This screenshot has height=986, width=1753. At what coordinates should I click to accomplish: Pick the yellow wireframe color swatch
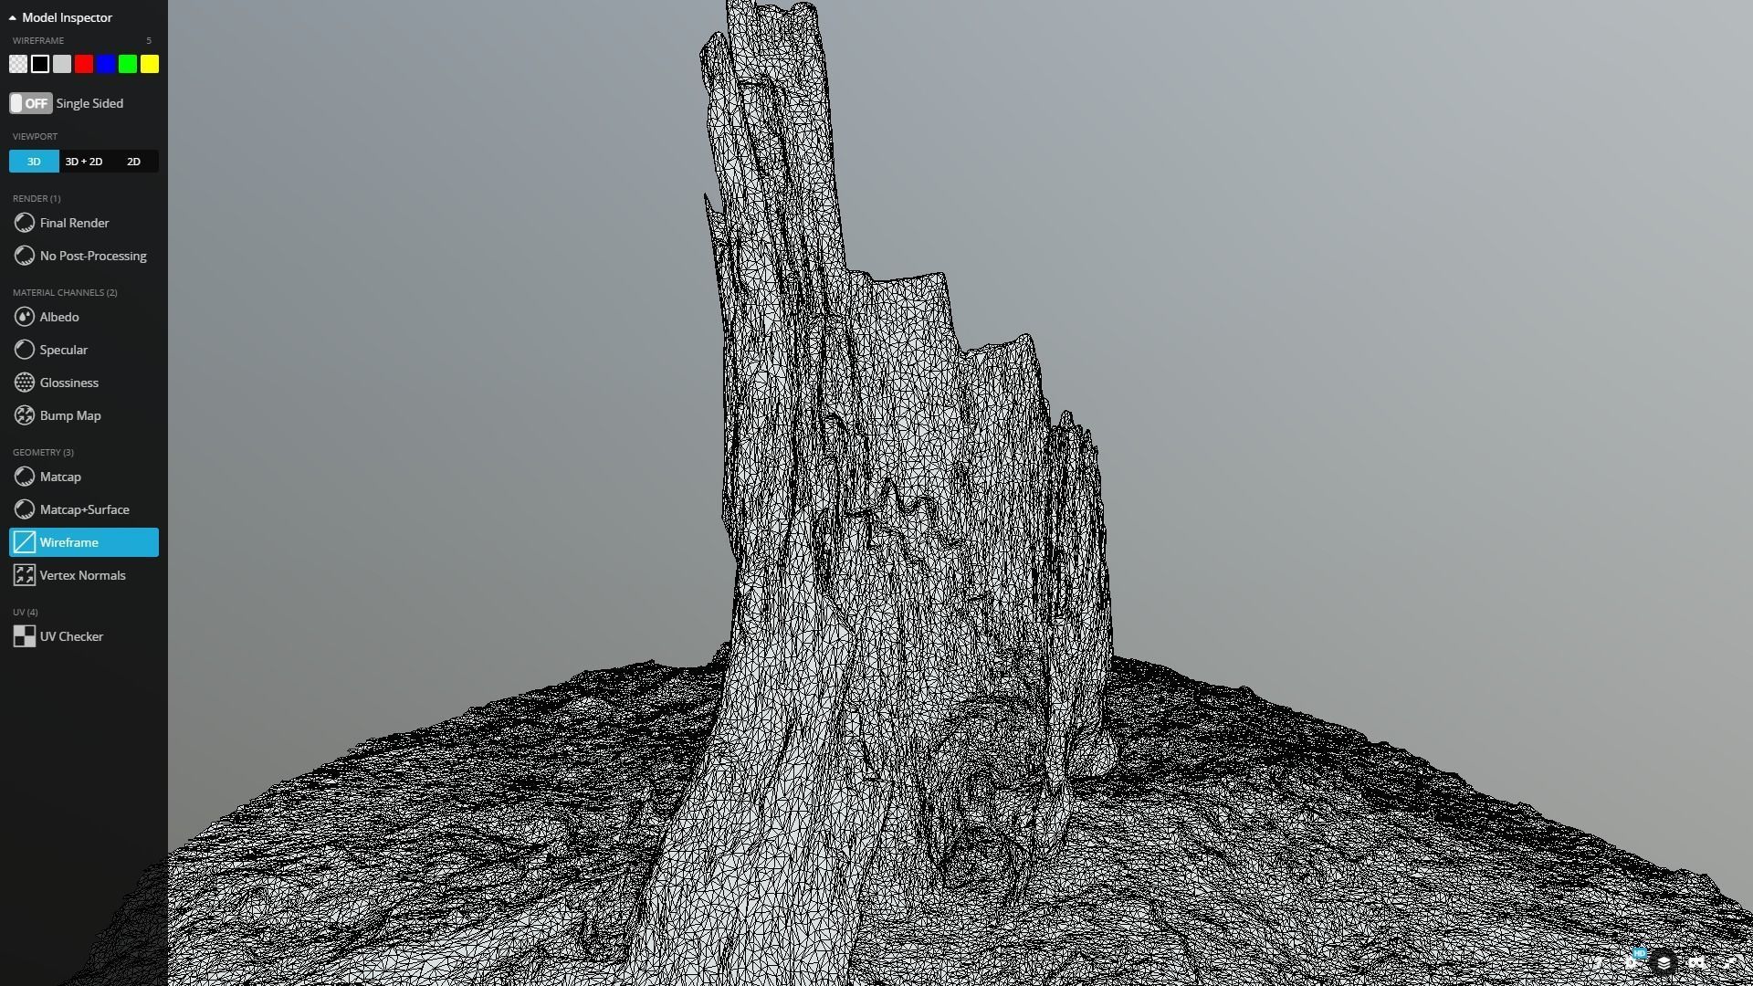pyautogui.click(x=150, y=64)
